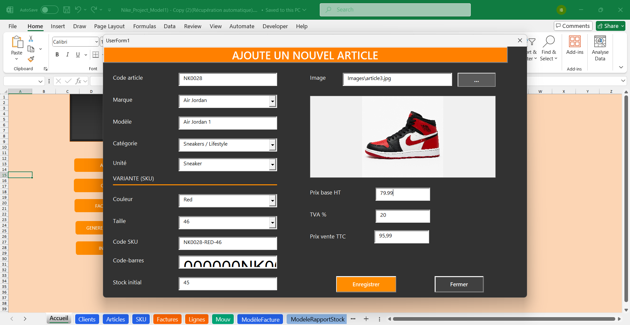The width and height of the screenshot is (630, 325).
Task: Click the Fermer button
Action: click(459, 284)
